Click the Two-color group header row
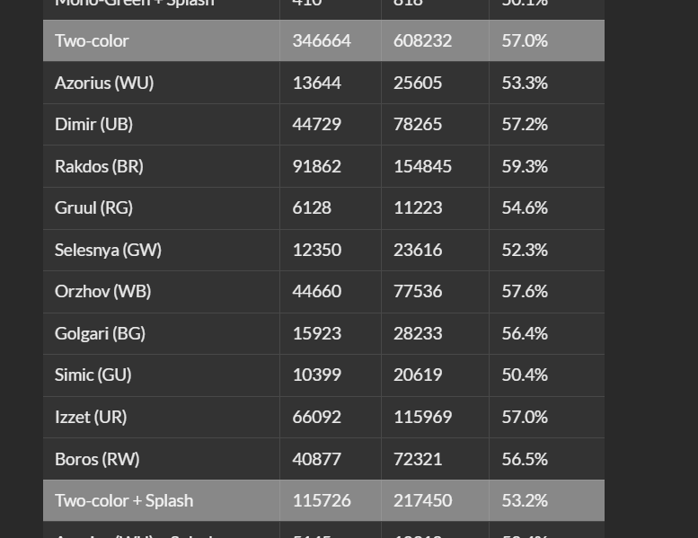This screenshot has height=538, width=698. (92, 40)
